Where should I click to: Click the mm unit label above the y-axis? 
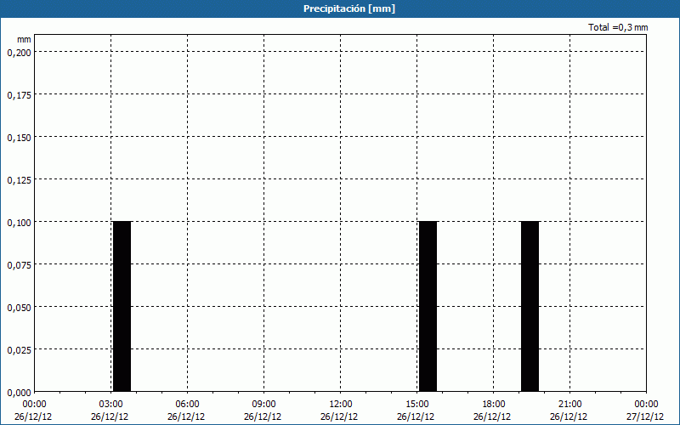24,39
